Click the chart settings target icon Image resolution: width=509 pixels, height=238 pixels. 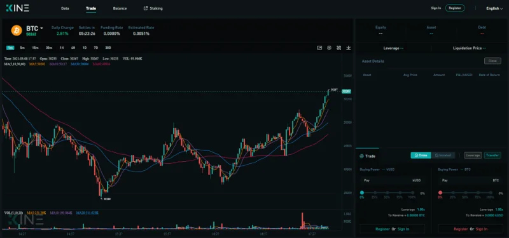[329, 48]
